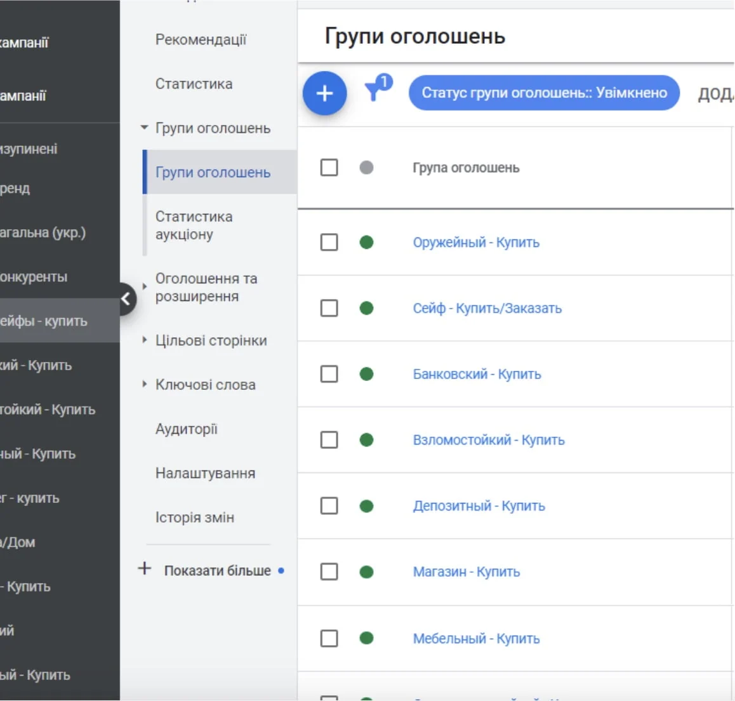This screenshot has width=735, height=701.
Task: Open the Сейф - Купить/Заказать ad group
Action: click(x=487, y=308)
